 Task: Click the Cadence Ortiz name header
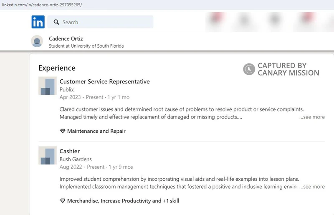tap(66, 38)
